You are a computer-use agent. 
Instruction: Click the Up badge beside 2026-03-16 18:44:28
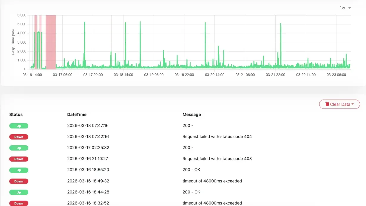pos(19,192)
